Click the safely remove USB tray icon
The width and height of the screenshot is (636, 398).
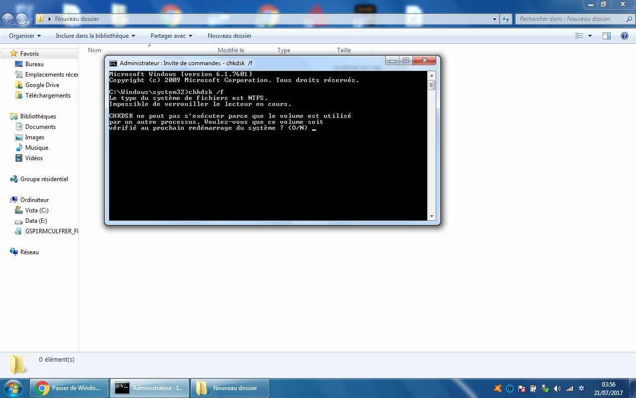[x=545, y=388]
